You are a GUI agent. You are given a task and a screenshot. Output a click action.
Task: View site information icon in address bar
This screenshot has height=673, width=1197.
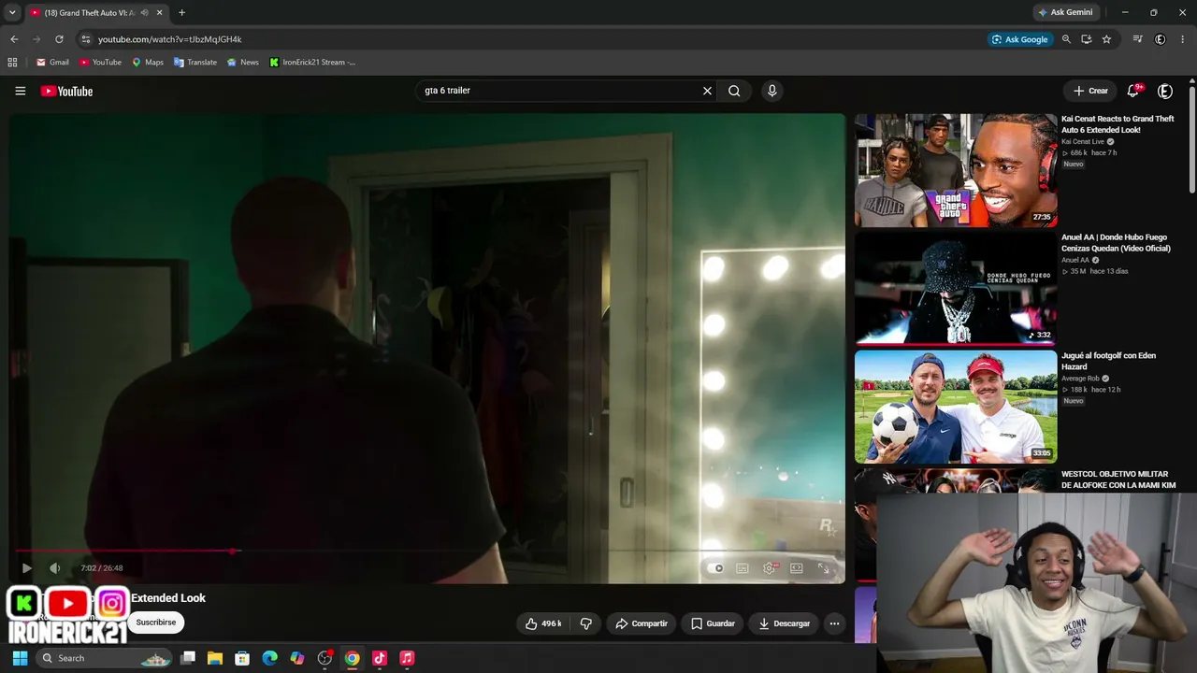85,39
